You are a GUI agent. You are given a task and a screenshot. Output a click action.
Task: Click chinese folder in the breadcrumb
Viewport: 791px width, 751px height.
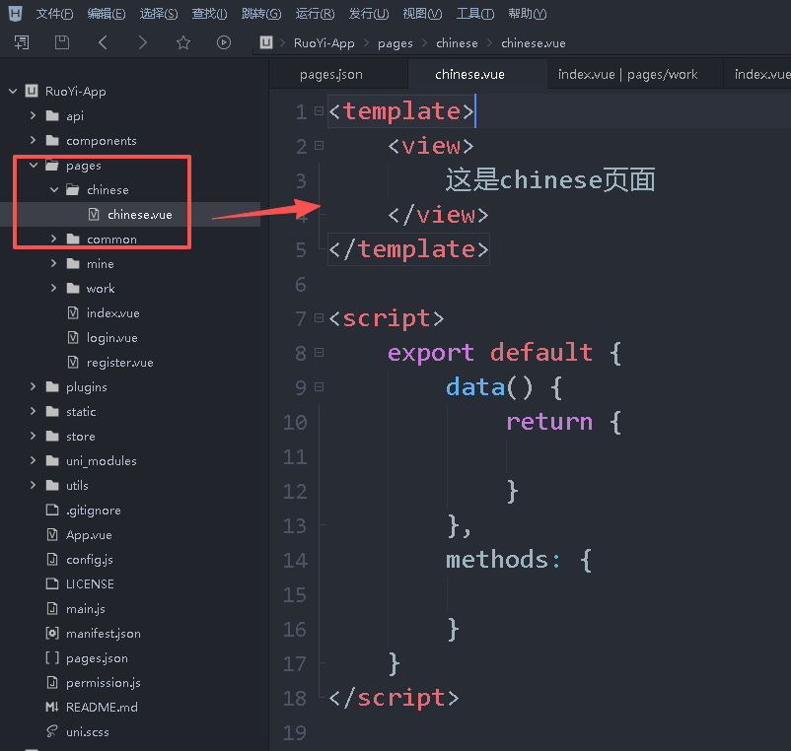[457, 43]
